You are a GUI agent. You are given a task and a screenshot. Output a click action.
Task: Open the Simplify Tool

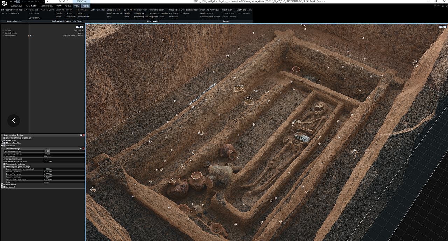click(139, 13)
